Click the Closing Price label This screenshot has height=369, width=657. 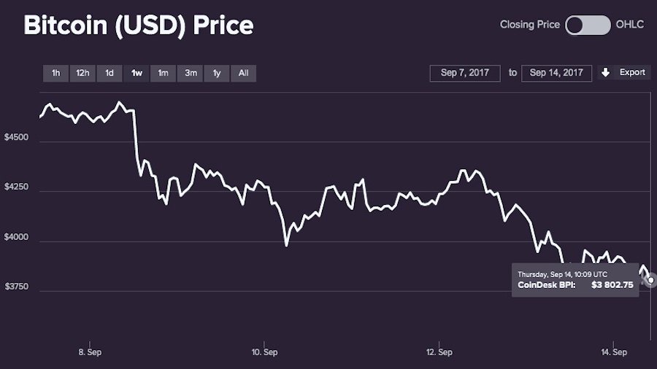pyautogui.click(x=530, y=24)
